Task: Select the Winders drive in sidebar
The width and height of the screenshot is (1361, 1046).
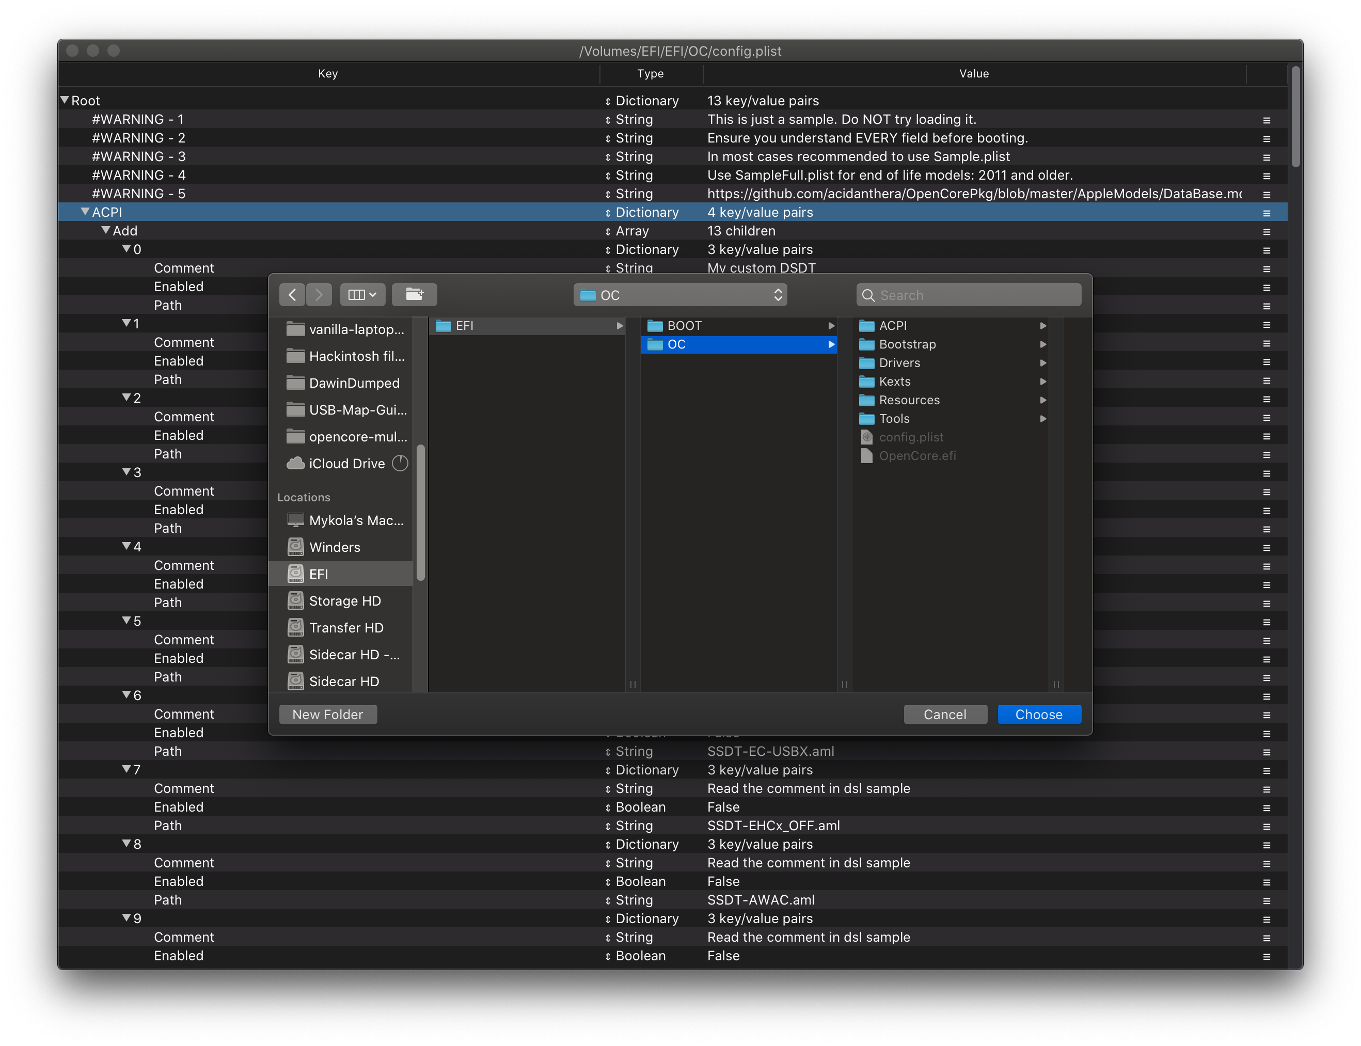Action: (x=335, y=547)
